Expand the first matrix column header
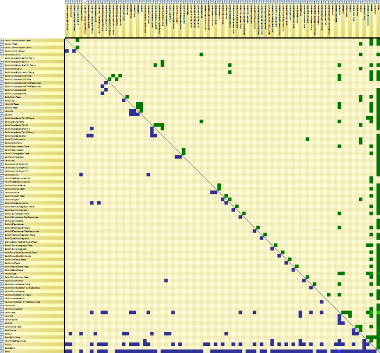 click(x=67, y=2)
